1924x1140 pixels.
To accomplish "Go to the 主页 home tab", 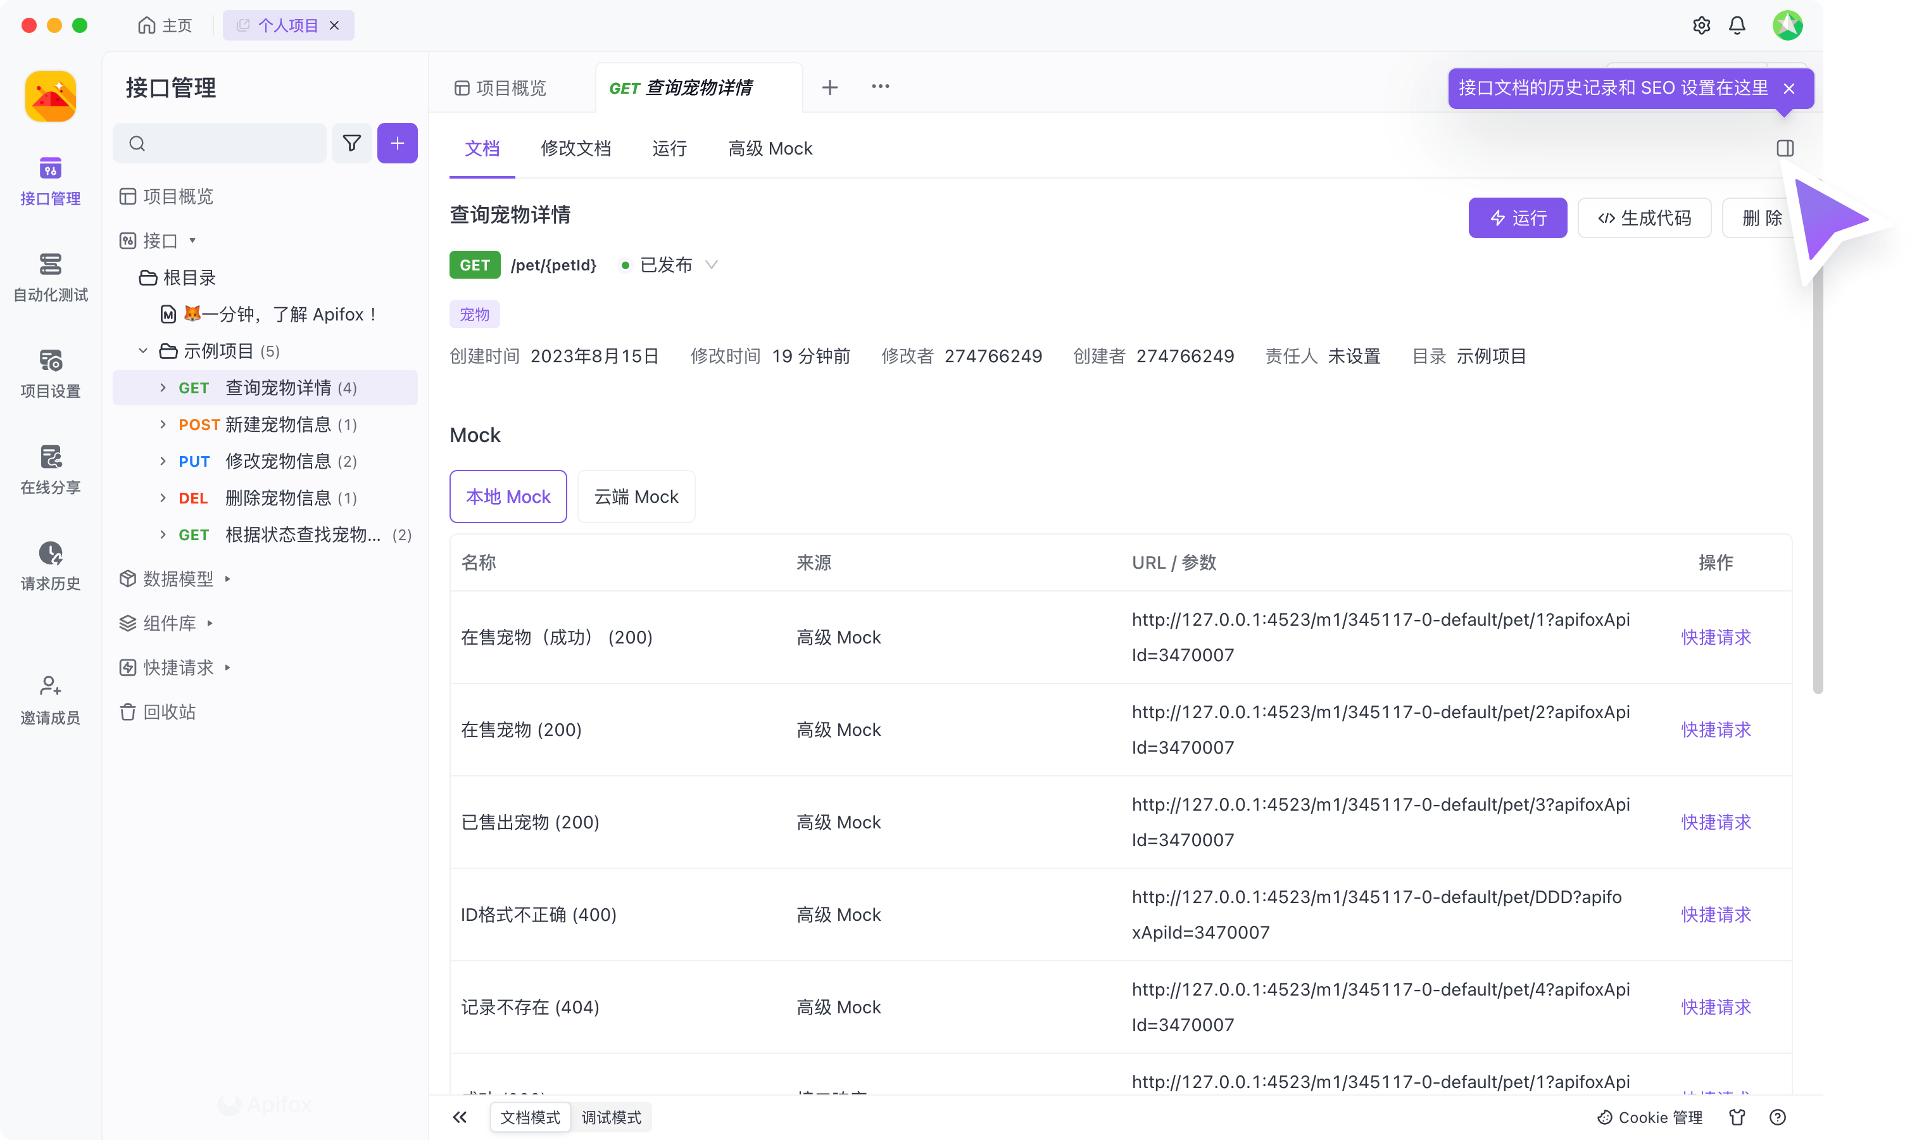I will (x=165, y=25).
